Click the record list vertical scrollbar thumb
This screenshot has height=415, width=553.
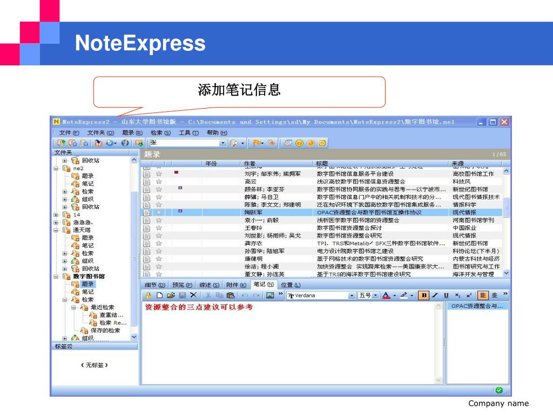coord(506,207)
